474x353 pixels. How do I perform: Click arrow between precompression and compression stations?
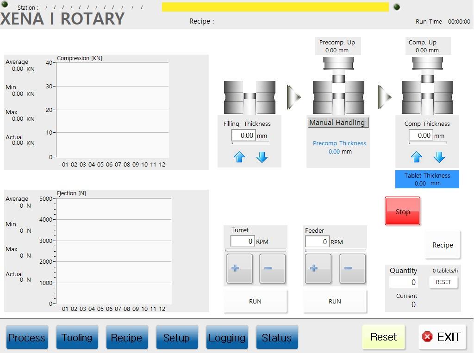pos(385,97)
